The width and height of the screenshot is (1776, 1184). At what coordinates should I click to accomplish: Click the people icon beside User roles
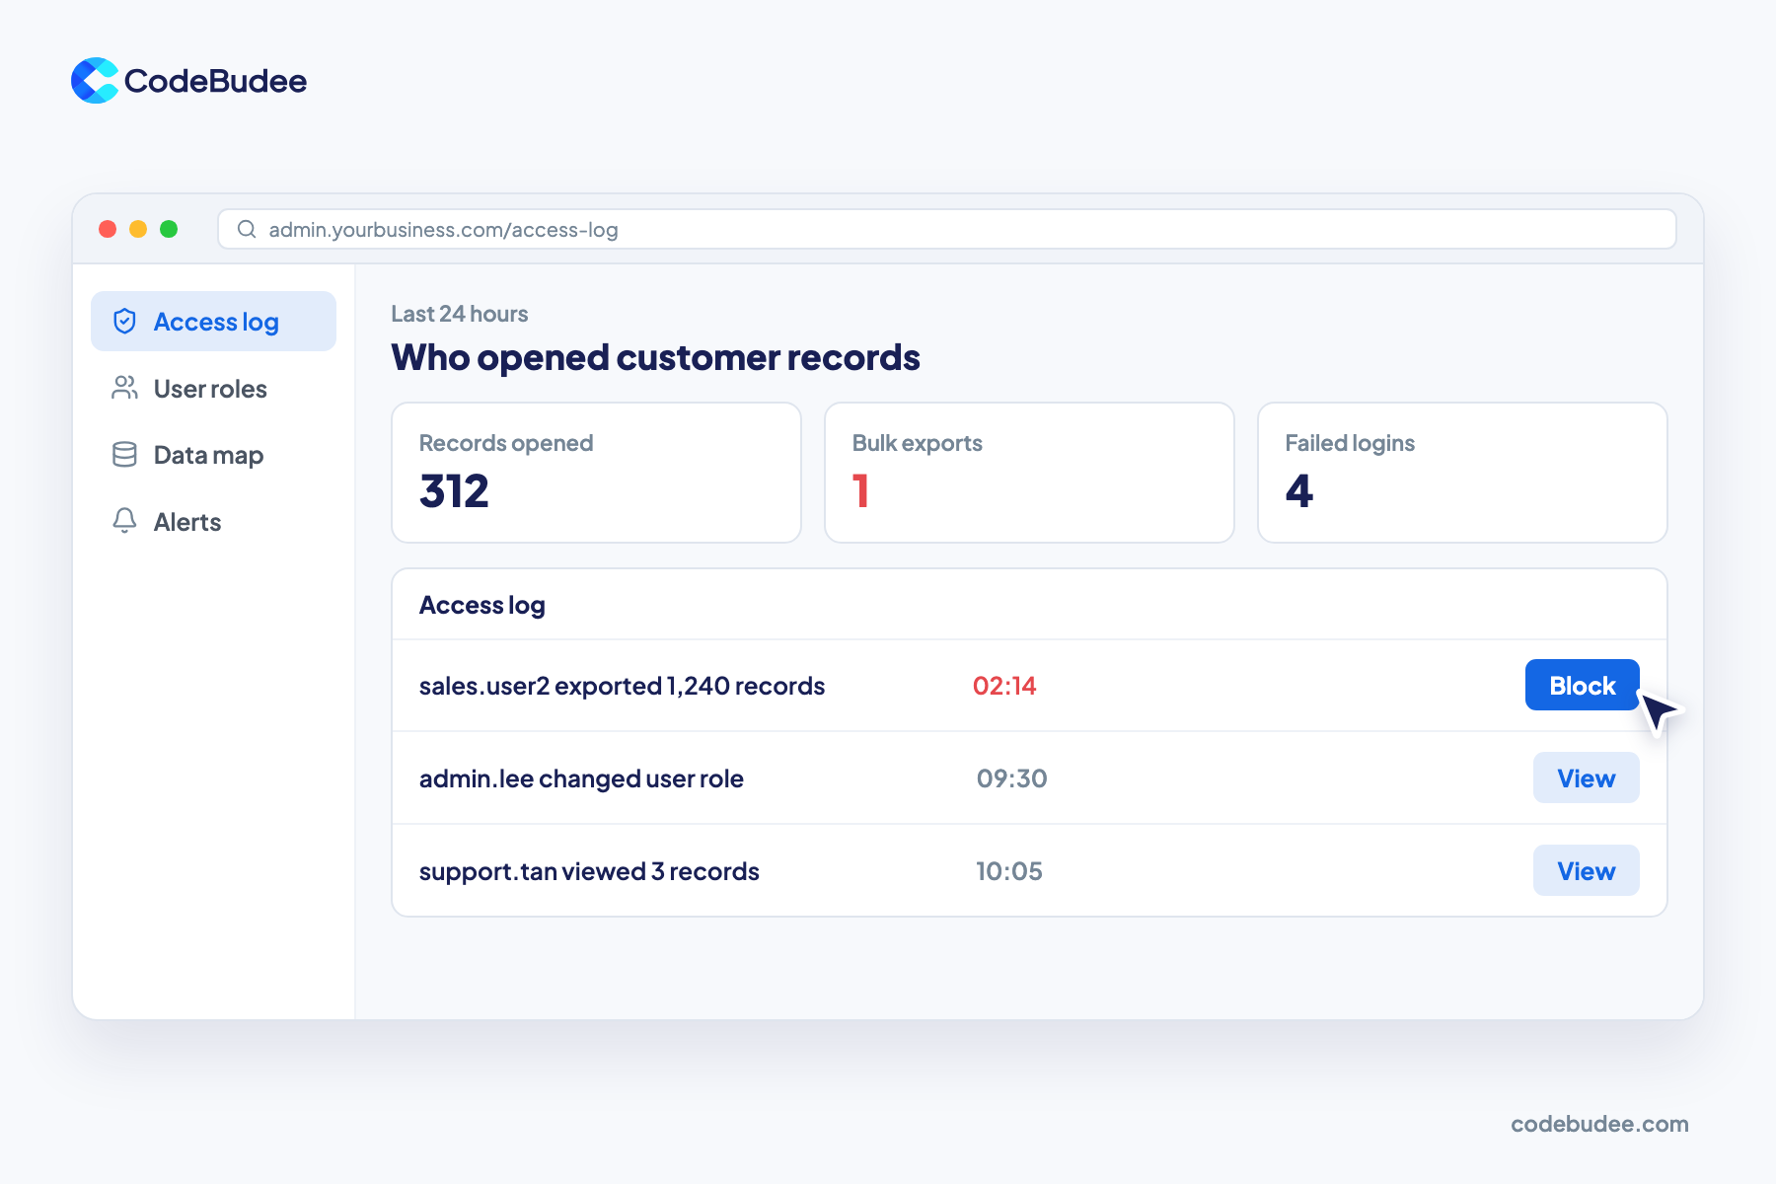pos(124,388)
